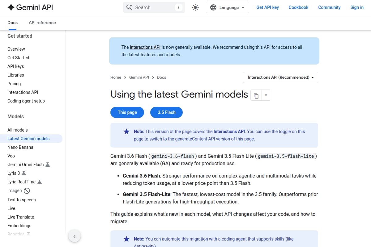371x247 pixels.
Task: Click the star icon in migration note
Action: 126,239
